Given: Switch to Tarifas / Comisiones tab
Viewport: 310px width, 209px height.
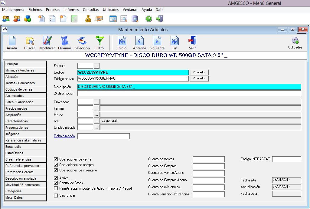Looking at the screenshot, I should [25, 83].
